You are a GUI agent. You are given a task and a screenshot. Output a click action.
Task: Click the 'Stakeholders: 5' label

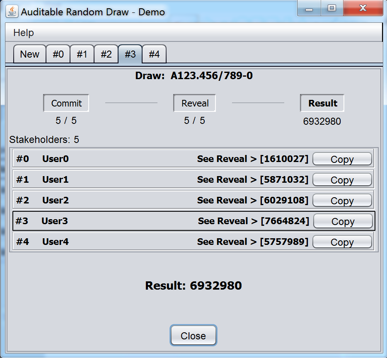coord(44,140)
